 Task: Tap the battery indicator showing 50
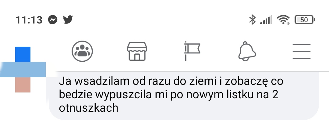point(305,20)
